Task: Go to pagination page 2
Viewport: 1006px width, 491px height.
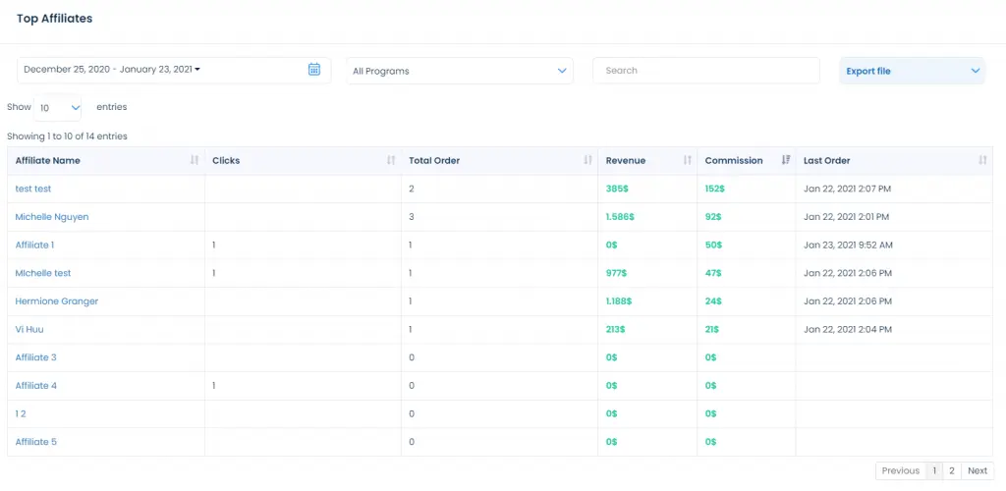Action: [x=951, y=470]
